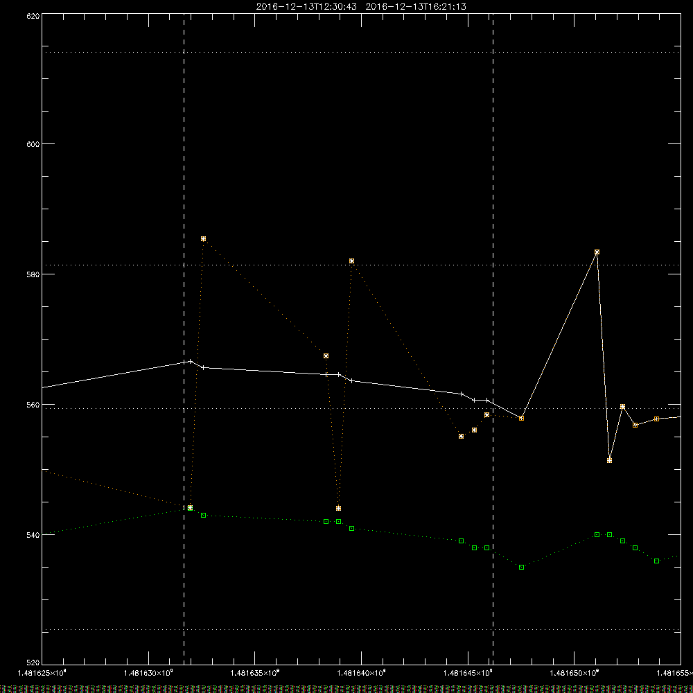The height and width of the screenshot is (693, 693).
Task: Click the 600 y-axis label
Action: (x=33, y=144)
